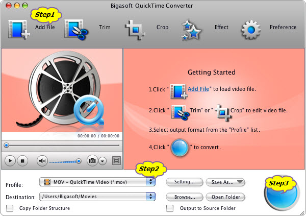
Task: Click the 'Profile:' label
Action: pyautogui.click(x=14, y=185)
